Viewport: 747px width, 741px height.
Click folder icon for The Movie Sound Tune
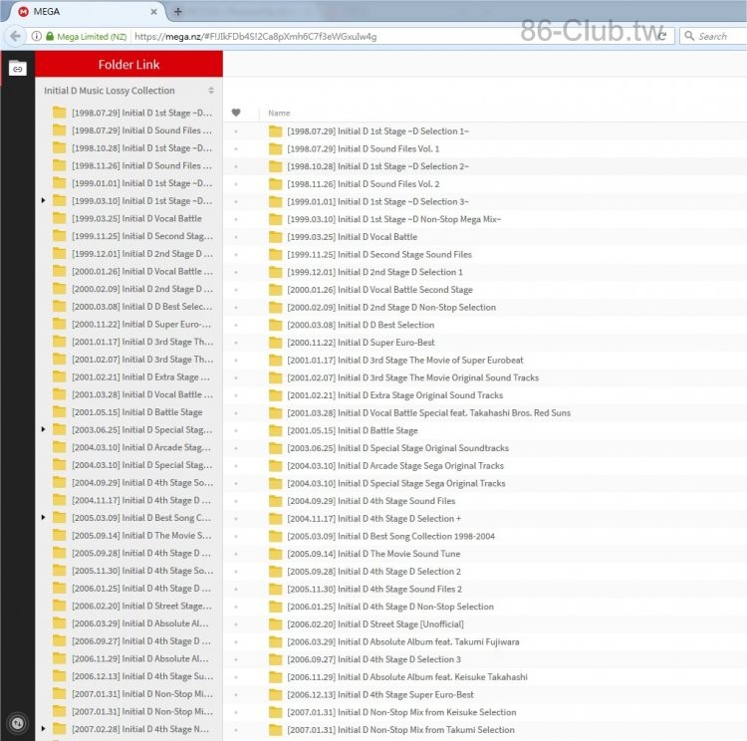click(x=275, y=554)
